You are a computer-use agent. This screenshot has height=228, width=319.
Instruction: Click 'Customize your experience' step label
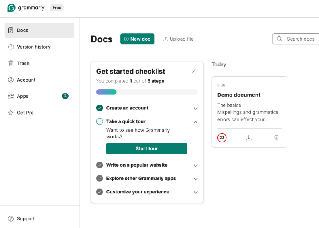(138, 192)
